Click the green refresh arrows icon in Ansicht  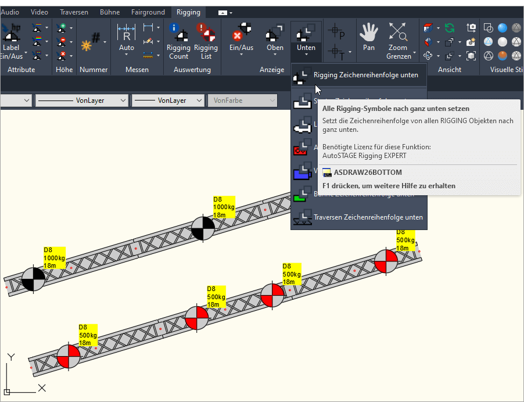point(450,28)
